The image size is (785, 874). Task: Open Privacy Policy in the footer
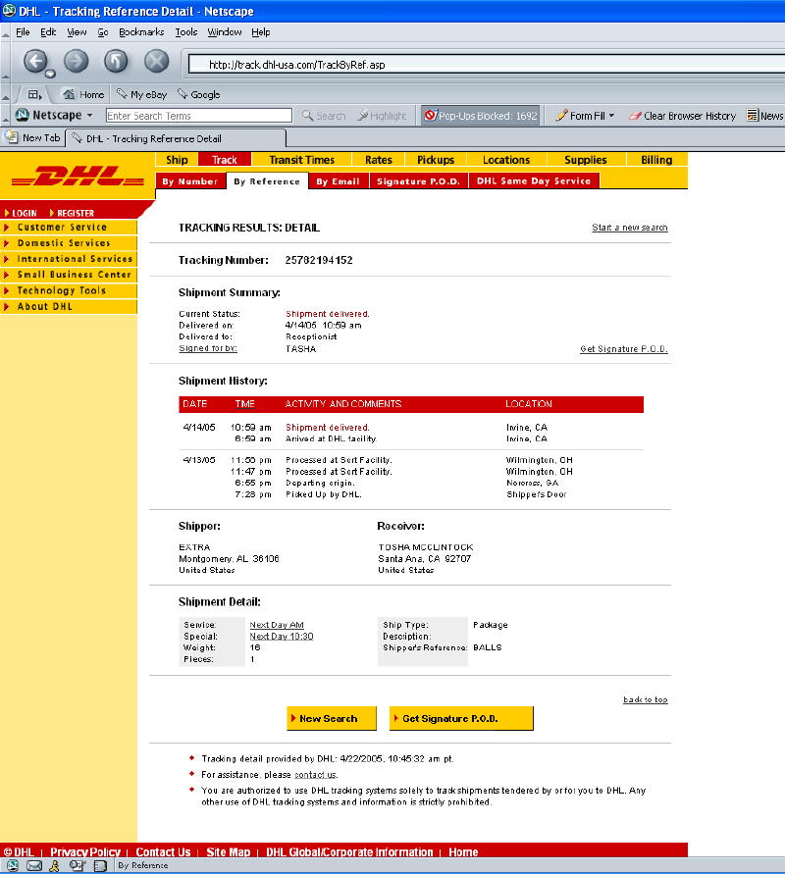tap(85, 851)
